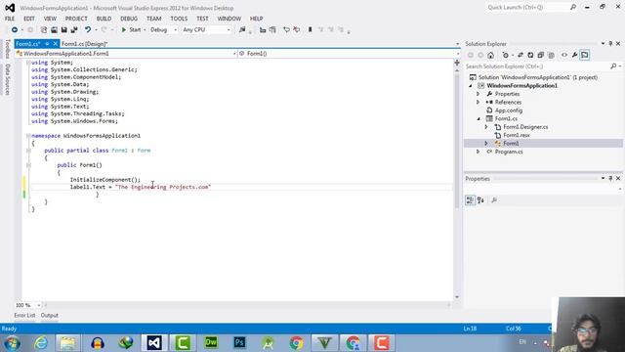Screen dimensions: 625x352
Task: Open the Form1() member dropdown
Action: click(x=350, y=54)
